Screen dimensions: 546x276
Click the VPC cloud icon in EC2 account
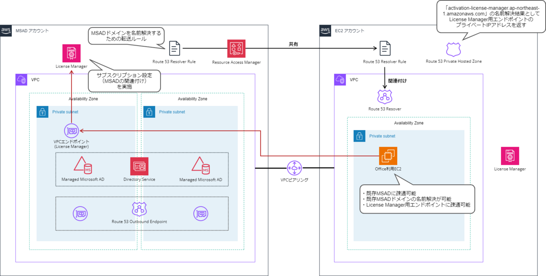(x=340, y=79)
